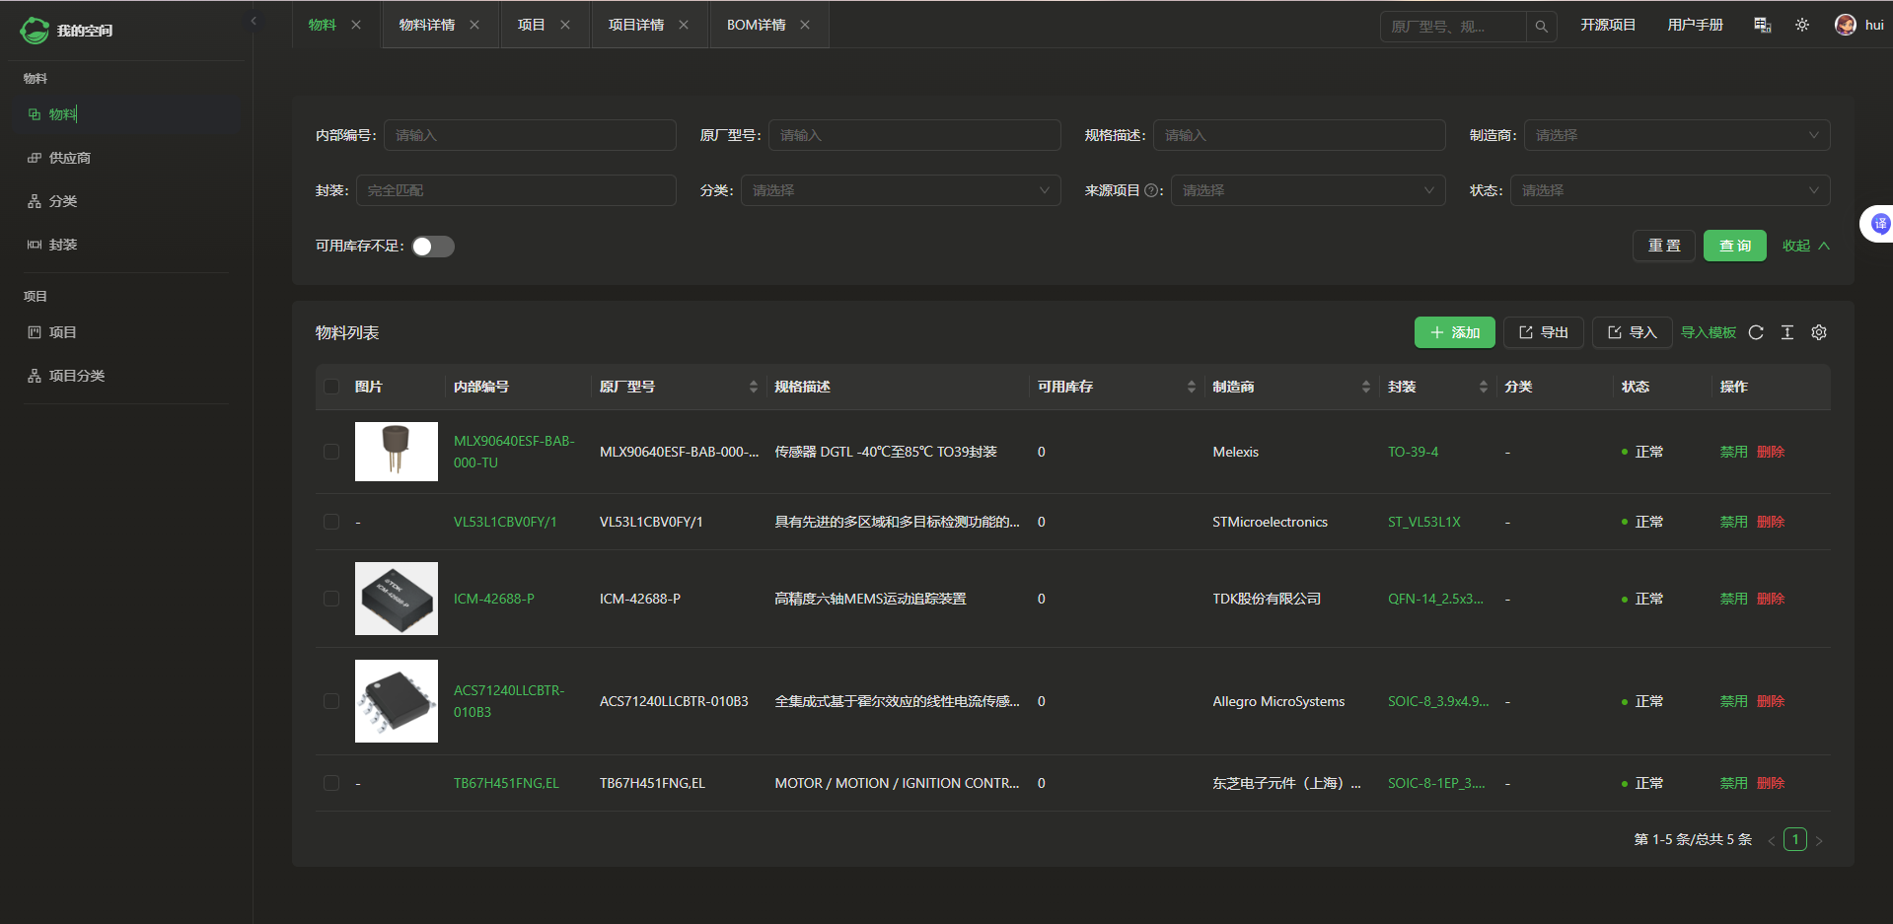The width and height of the screenshot is (1893, 924).
Task: Toggle the 可用库存不足 switch
Action: pyautogui.click(x=433, y=247)
